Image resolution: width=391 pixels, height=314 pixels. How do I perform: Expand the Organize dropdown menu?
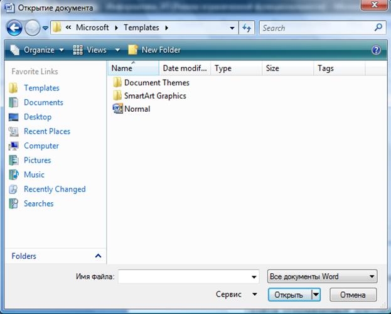pos(37,50)
